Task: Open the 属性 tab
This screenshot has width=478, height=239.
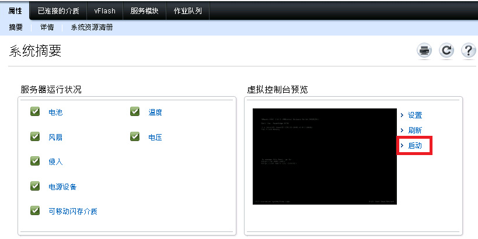Action: coord(15,10)
